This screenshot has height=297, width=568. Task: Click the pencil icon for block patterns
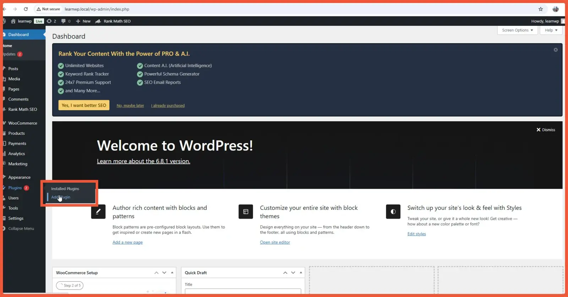click(x=98, y=212)
